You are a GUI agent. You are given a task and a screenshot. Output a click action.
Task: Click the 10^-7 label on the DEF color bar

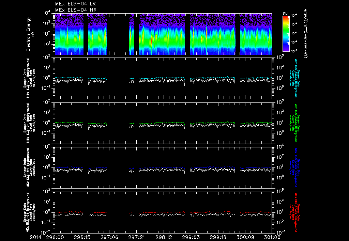(x=294, y=51)
